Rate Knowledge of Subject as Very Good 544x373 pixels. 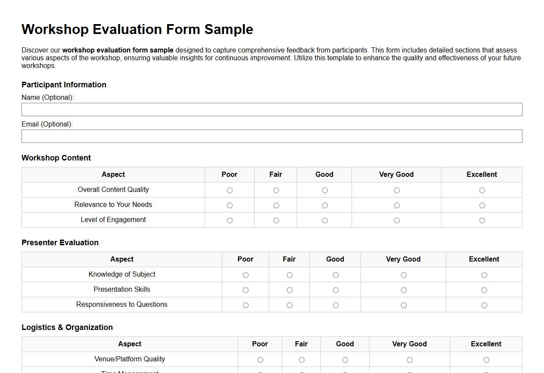404,274
